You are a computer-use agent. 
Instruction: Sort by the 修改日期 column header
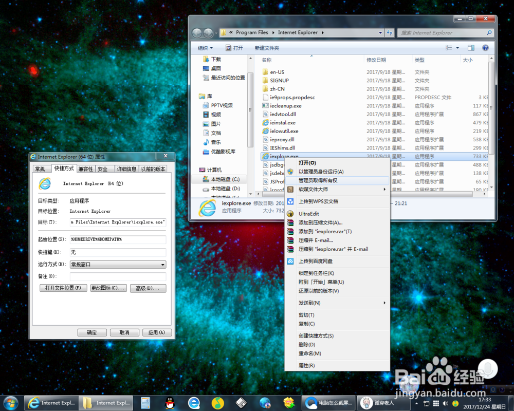pyautogui.click(x=388, y=60)
